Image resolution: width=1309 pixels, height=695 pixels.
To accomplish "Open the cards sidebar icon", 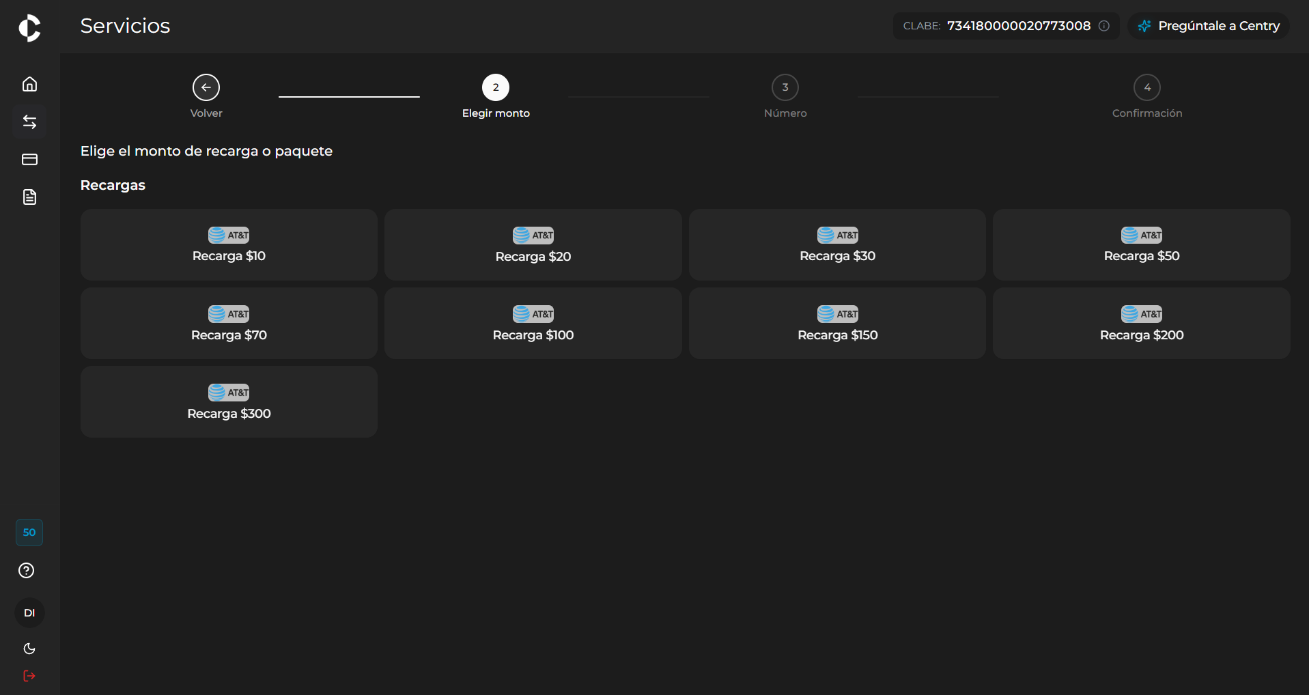I will 29,160.
